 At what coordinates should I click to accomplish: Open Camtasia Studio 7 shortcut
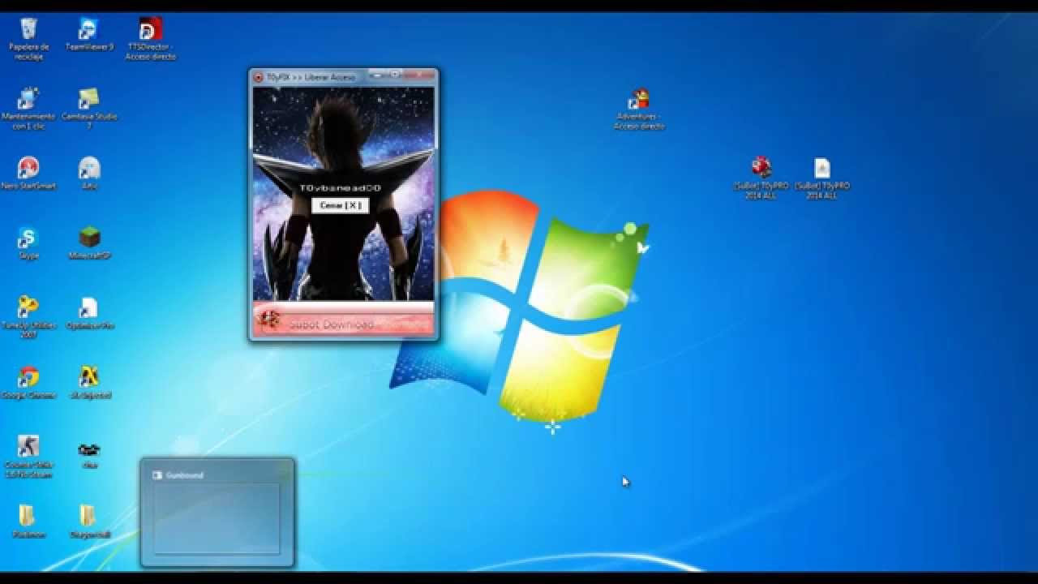point(89,100)
